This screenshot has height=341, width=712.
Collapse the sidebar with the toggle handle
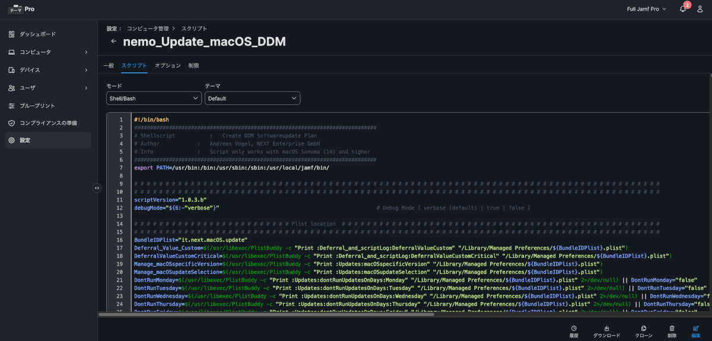97,188
